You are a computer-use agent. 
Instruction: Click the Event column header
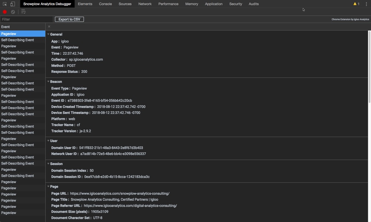(x=23, y=27)
